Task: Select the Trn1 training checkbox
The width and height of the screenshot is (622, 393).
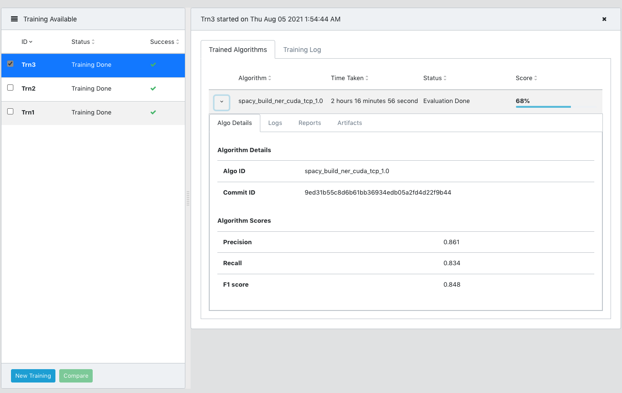Action: (11, 112)
